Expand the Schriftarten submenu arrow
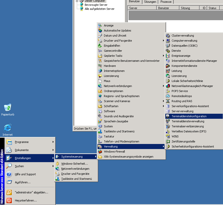The image size is (223, 205). [164, 106]
